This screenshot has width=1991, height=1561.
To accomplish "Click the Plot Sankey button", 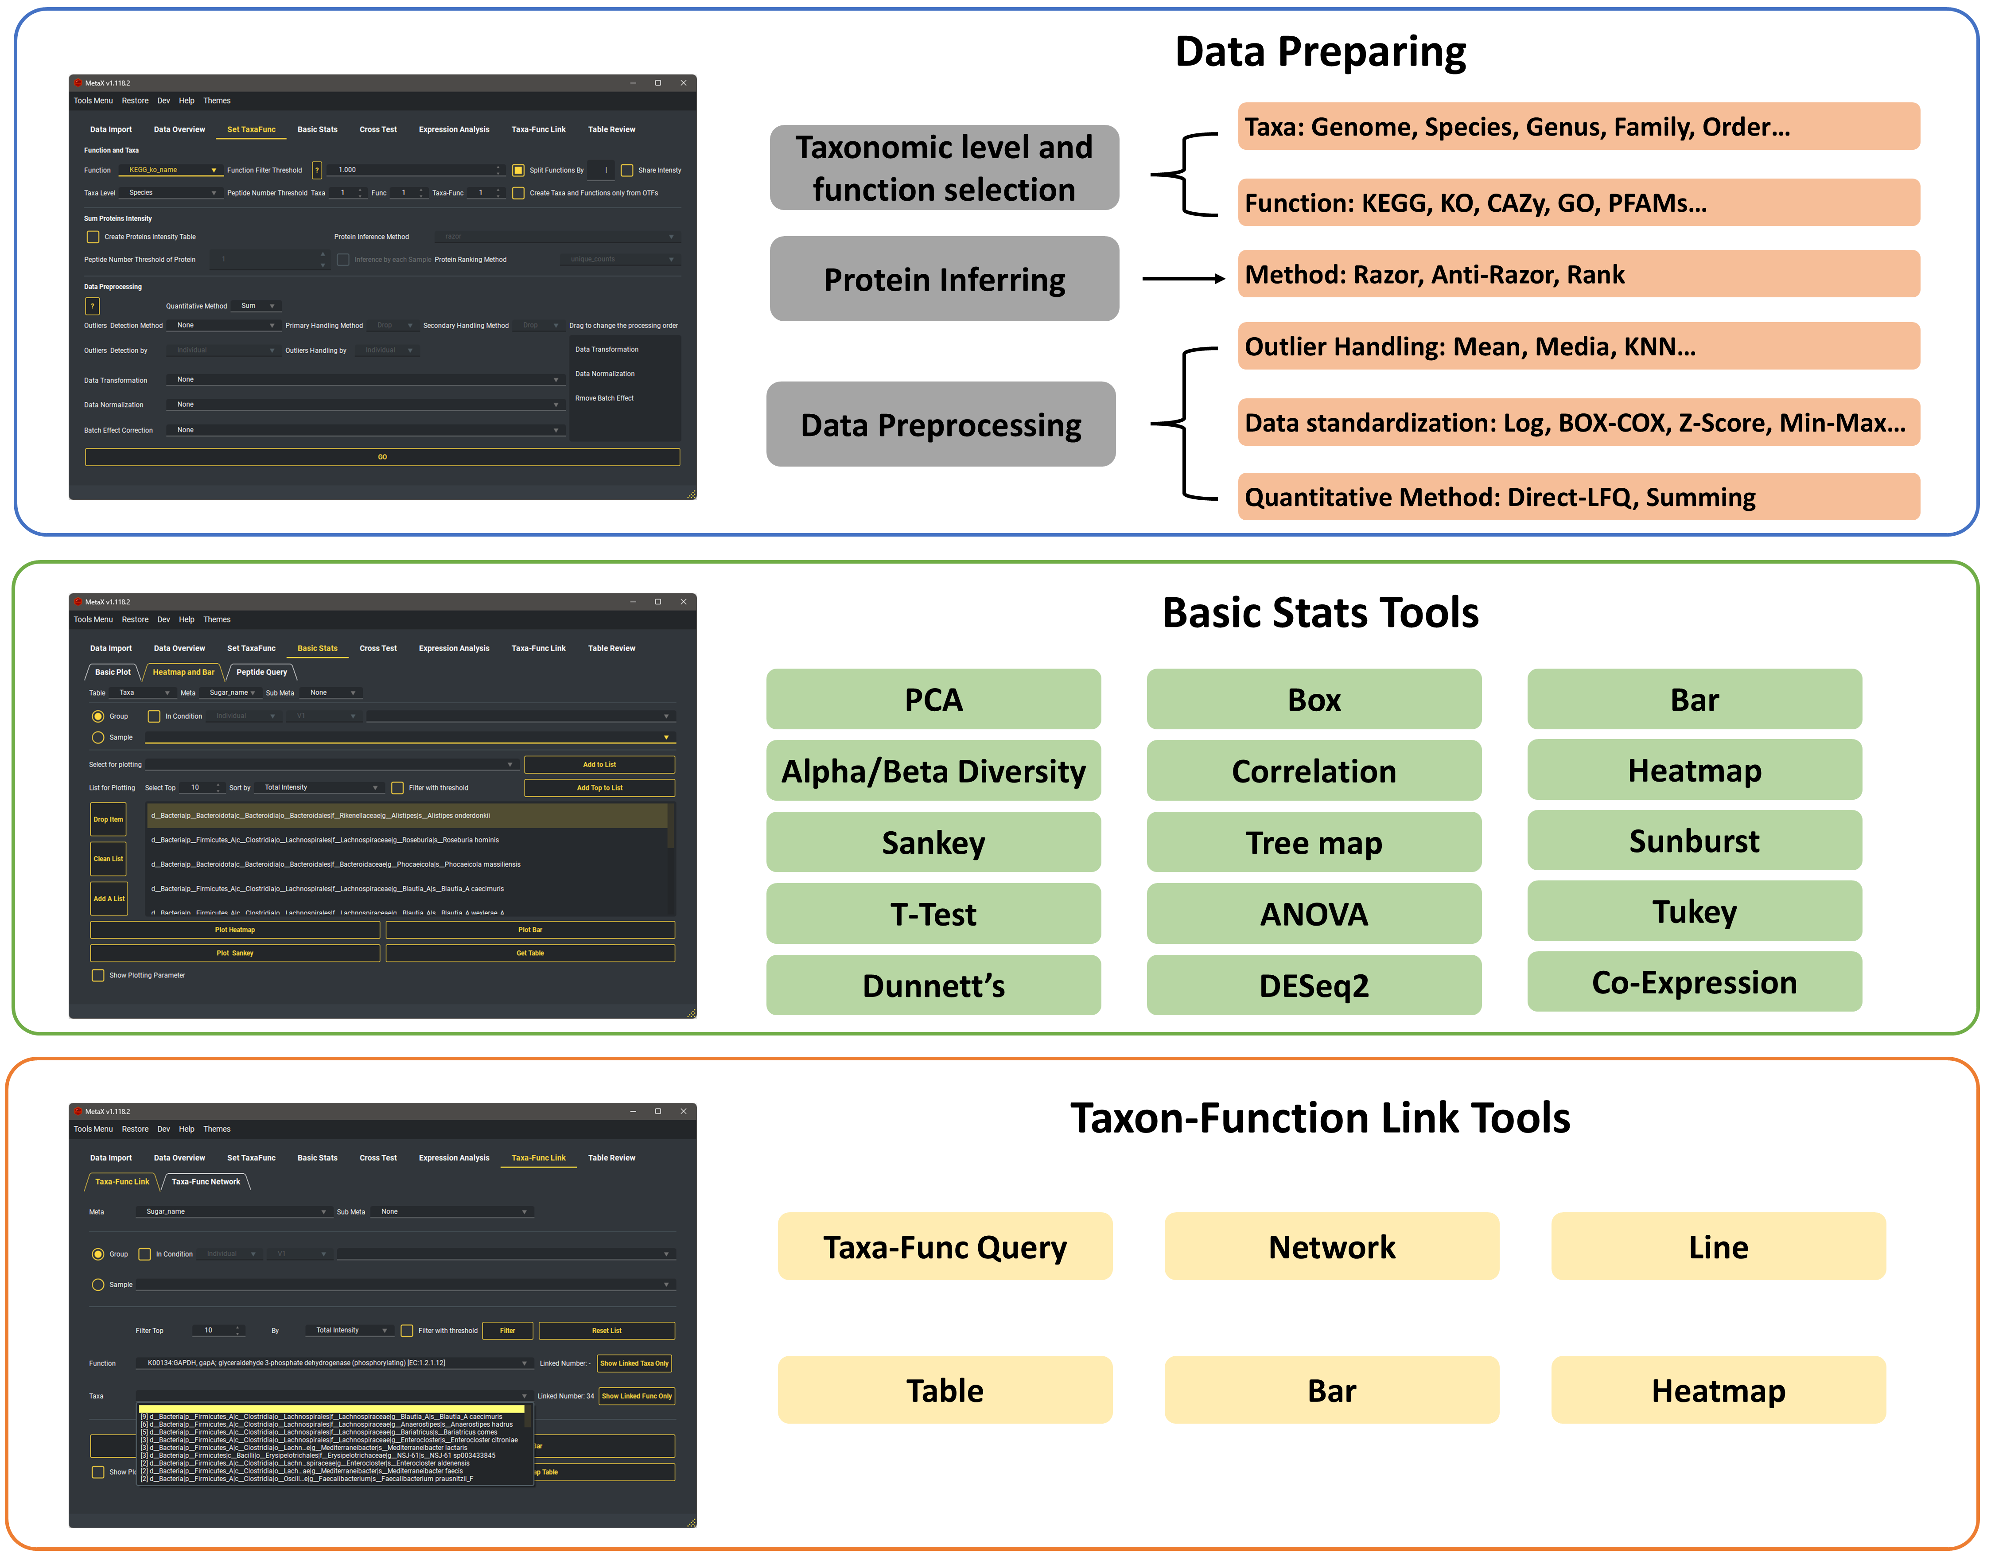I will pos(235,953).
